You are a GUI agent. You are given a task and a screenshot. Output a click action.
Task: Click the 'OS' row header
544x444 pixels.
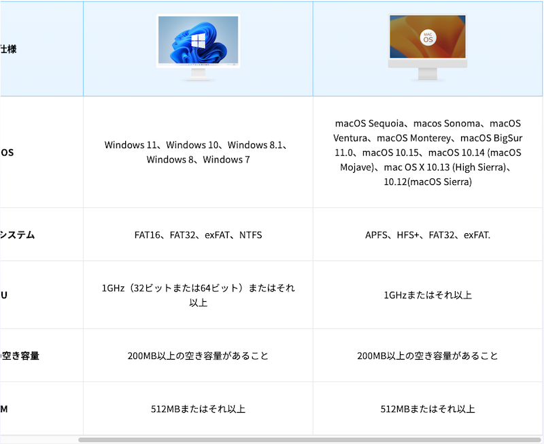pyautogui.click(x=41, y=152)
